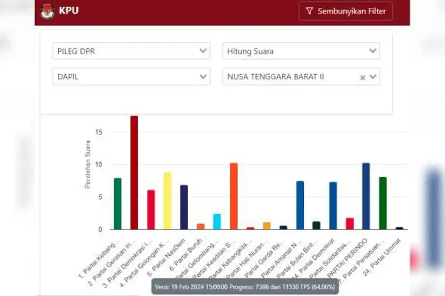
Task: Click the KPU title text
Action: tap(69, 11)
